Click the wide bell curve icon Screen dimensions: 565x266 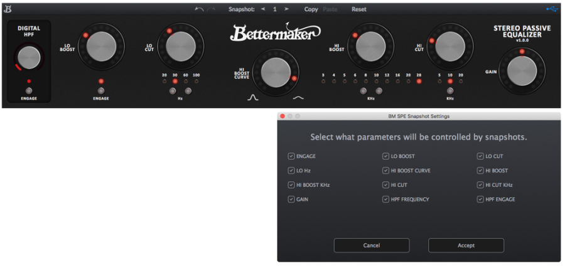[x=299, y=97]
